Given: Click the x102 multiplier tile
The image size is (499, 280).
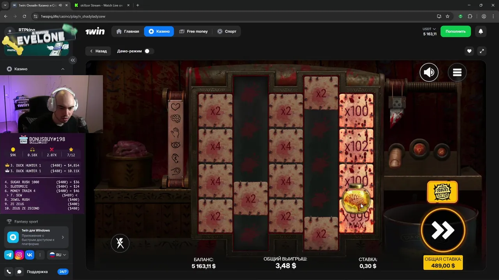Looking at the screenshot, I should [356, 146].
